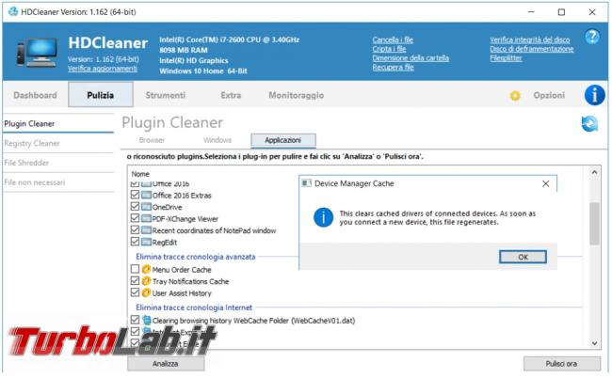The height and width of the screenshot is (378, 612).
Task: Switch to the Strumenti tab
Action: (166, 95)
